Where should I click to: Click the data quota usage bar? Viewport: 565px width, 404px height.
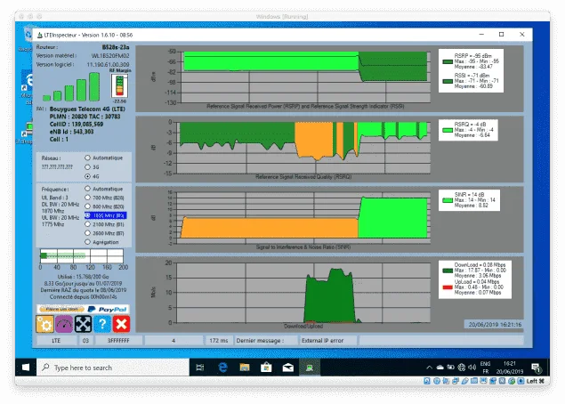pos(82,256)
